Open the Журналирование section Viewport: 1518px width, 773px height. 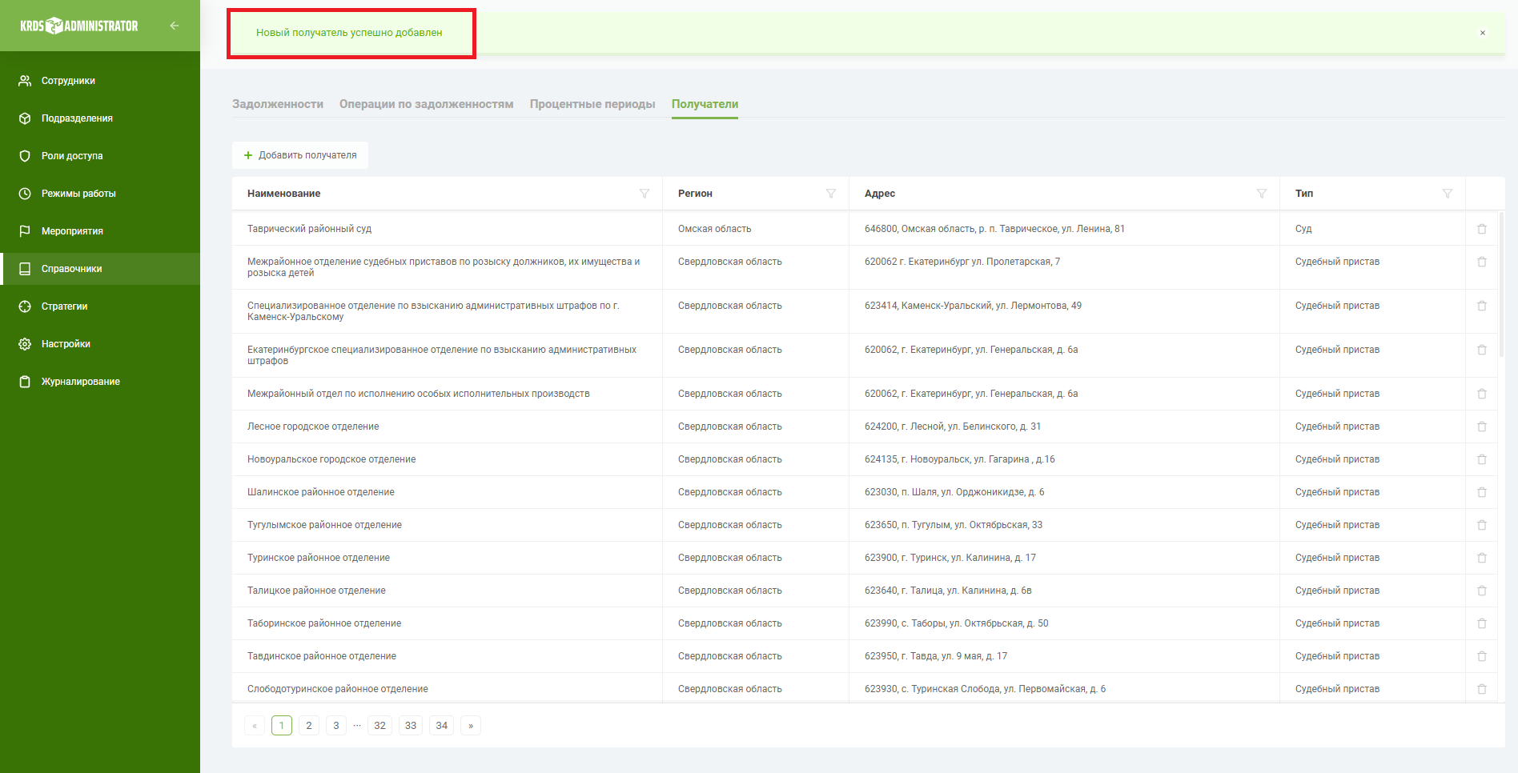[x=100, y=382]
